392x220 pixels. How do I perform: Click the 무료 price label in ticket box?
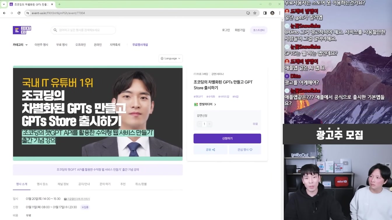[x=255, y=124]
